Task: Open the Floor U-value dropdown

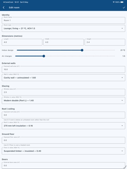Action: 64,151
